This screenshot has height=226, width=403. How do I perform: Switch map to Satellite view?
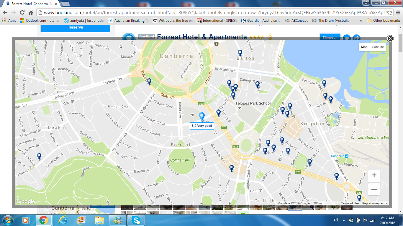(378, 47)
